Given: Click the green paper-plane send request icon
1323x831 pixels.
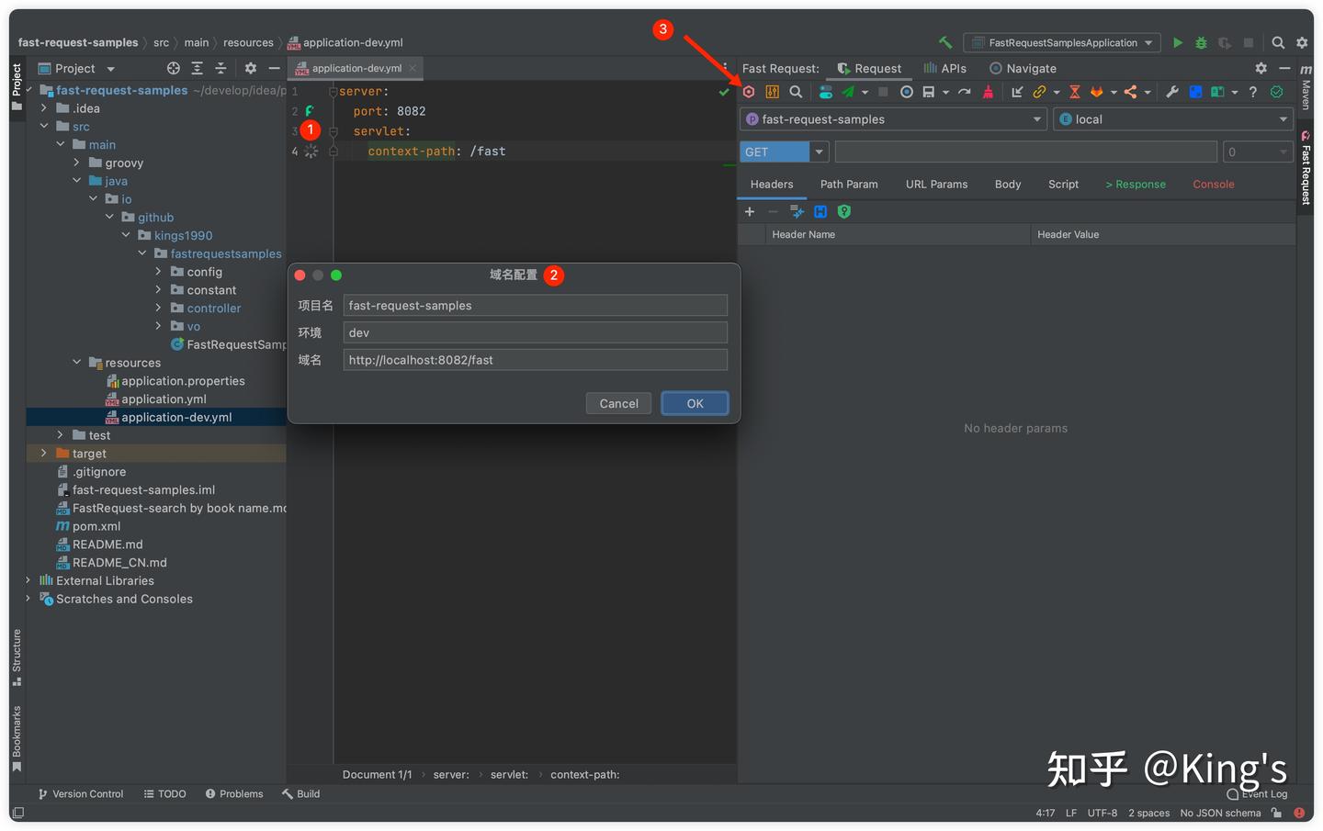Looking at the screenshot, I should 848,92.
